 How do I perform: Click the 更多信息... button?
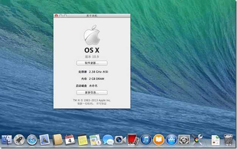click(92, 92)
